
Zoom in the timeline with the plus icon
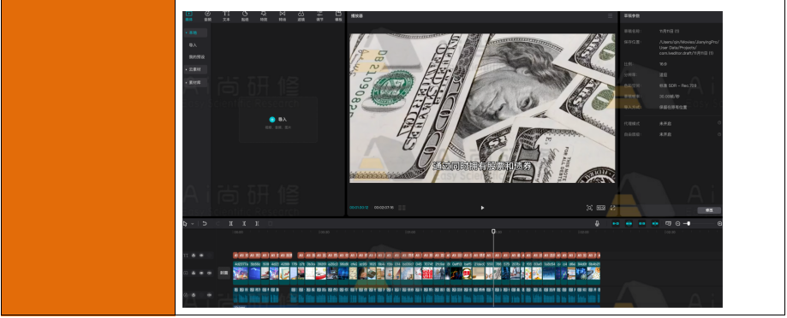click(x=719, y=224)
